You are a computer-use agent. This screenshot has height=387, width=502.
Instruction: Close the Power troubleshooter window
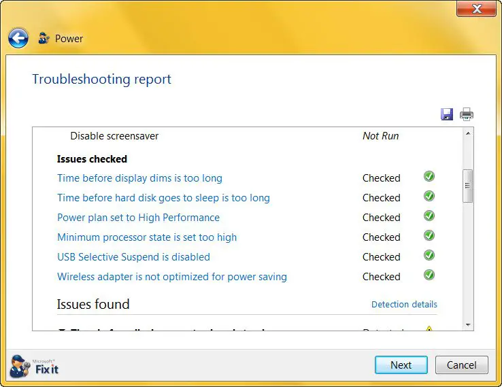(476, 9)
